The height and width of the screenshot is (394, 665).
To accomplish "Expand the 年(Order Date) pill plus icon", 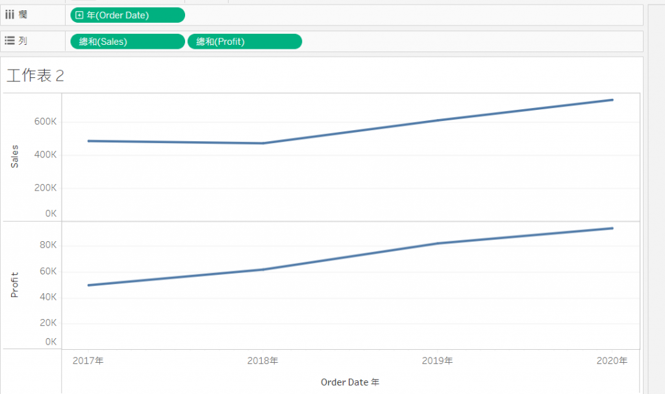I will [79, 16].
